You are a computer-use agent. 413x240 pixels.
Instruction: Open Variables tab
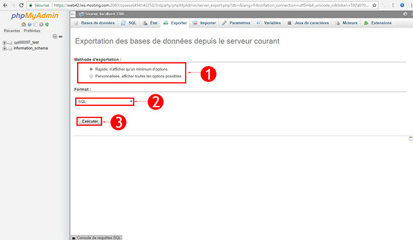268,23
